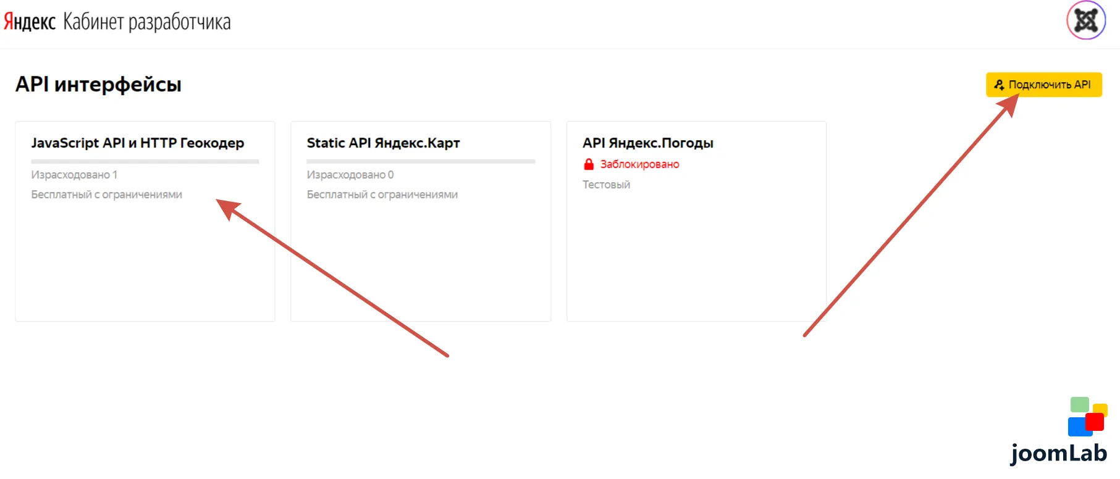Image resolution: width=1120 pixels, height=479 pixels.
Task: Click the Тестовый plan label
Action: 606,185
